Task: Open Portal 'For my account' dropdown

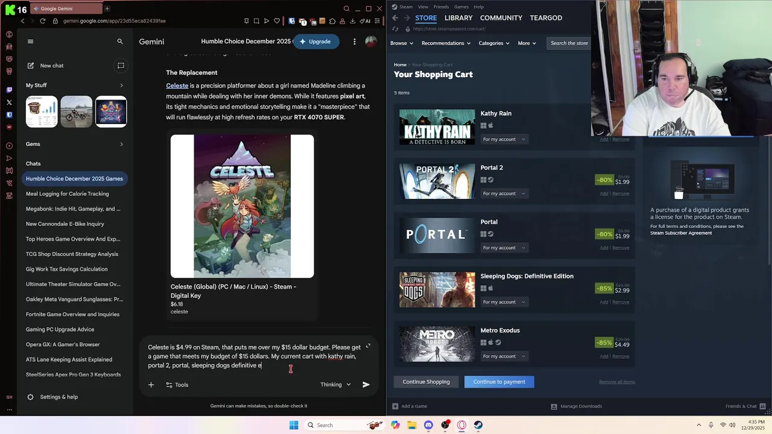Action: click(x=504, y=248)
